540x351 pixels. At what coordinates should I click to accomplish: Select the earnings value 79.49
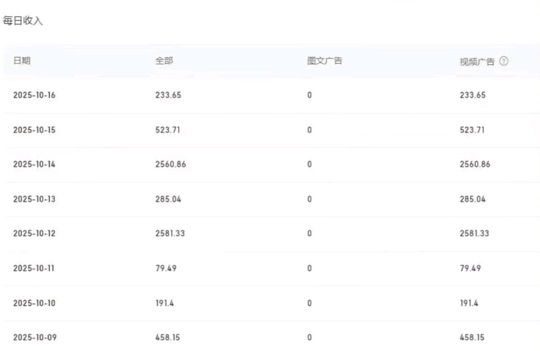(166, 268)
